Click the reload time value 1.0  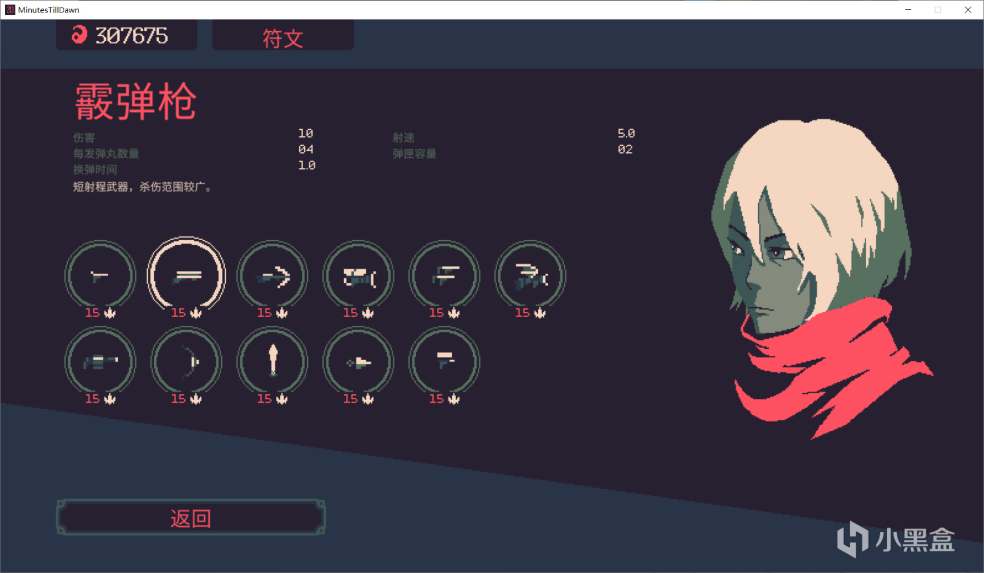pos(307,165)
